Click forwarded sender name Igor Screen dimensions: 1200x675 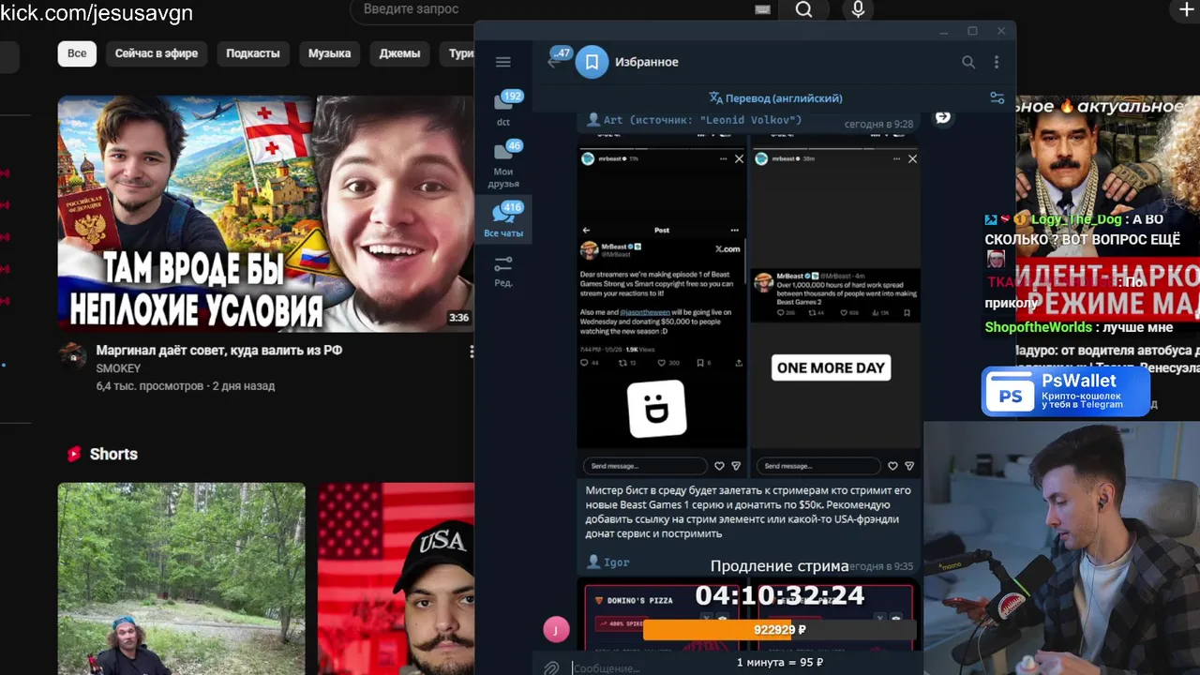pos(617,562)
